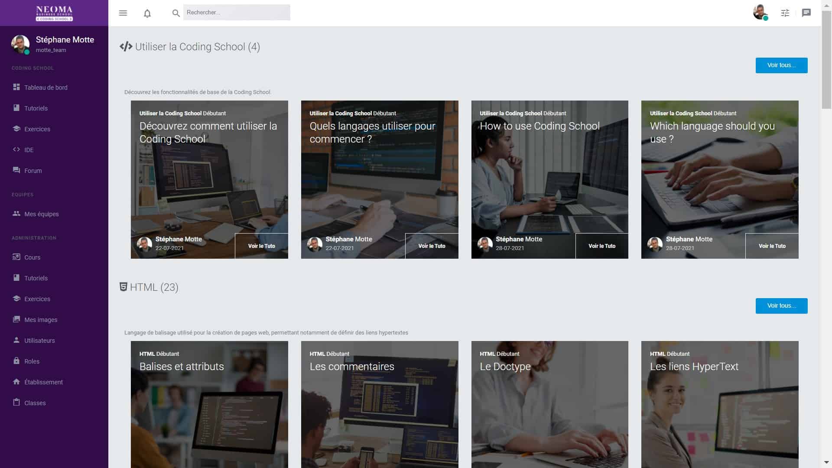Toggle the hamburger menu icon
832x468 pixels.
pyautogui.click(x=123, y=13)
